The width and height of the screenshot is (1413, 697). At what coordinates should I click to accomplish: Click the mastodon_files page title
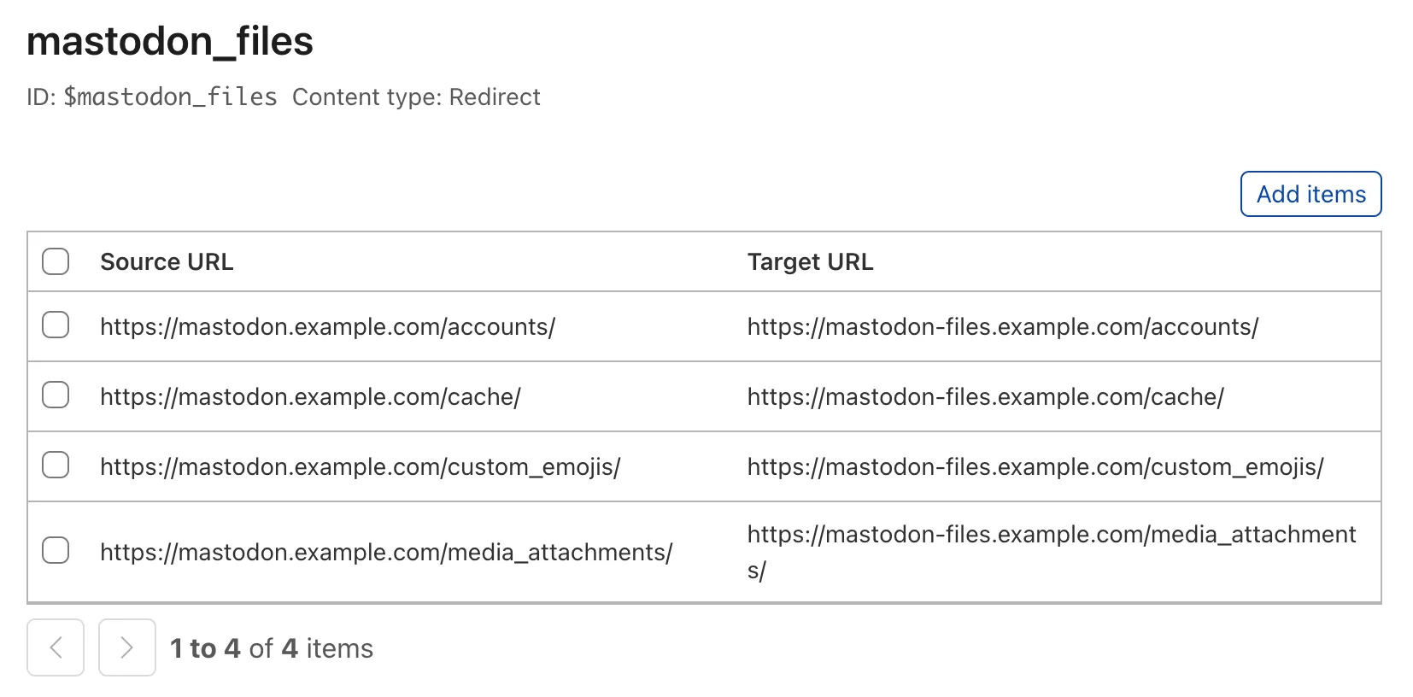pyautogui.click(x=170, y=41)
